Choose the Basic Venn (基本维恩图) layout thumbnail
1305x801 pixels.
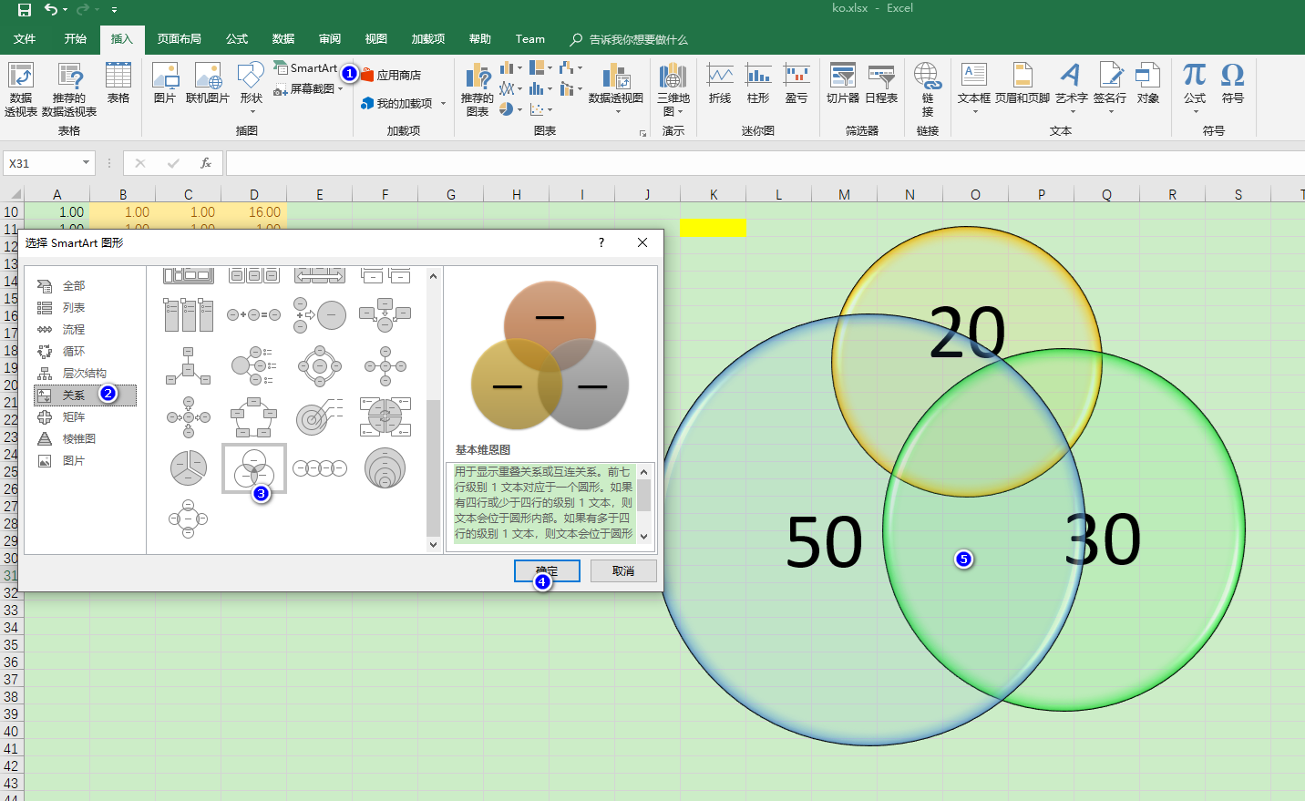click(x=254, y=468)
